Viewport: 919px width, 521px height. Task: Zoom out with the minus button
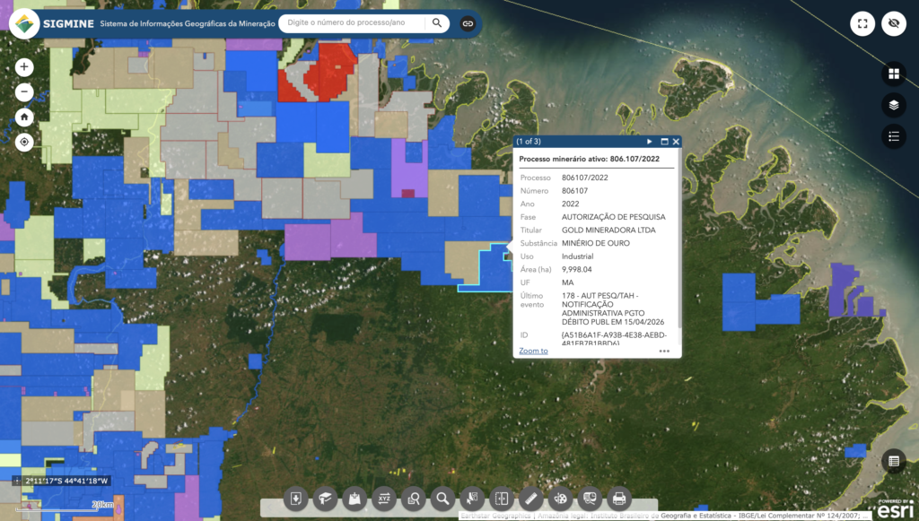24,91
